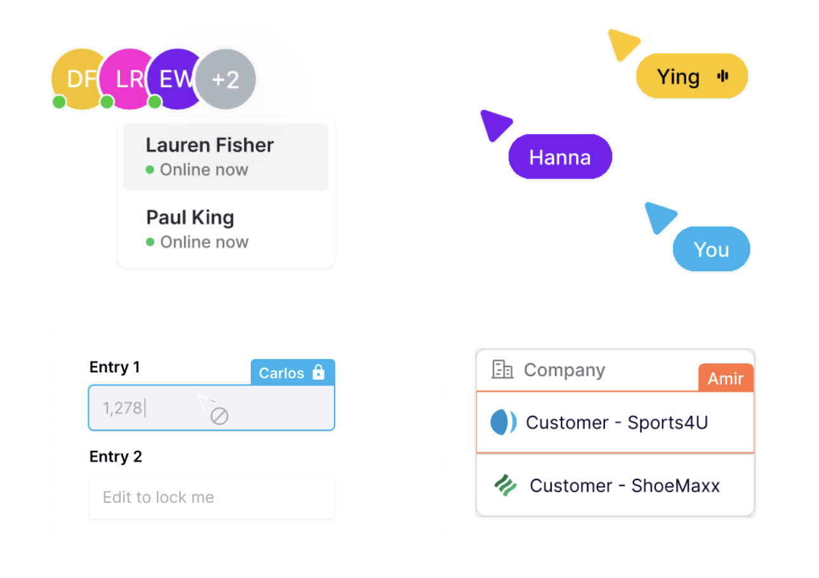Click the audio waveform icon beside Ying
This screenshot has height=578, width=819.
pyautogui.click(x=722, y=77)
